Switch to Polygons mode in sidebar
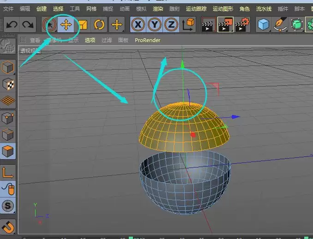 click(x=8, y=151)
